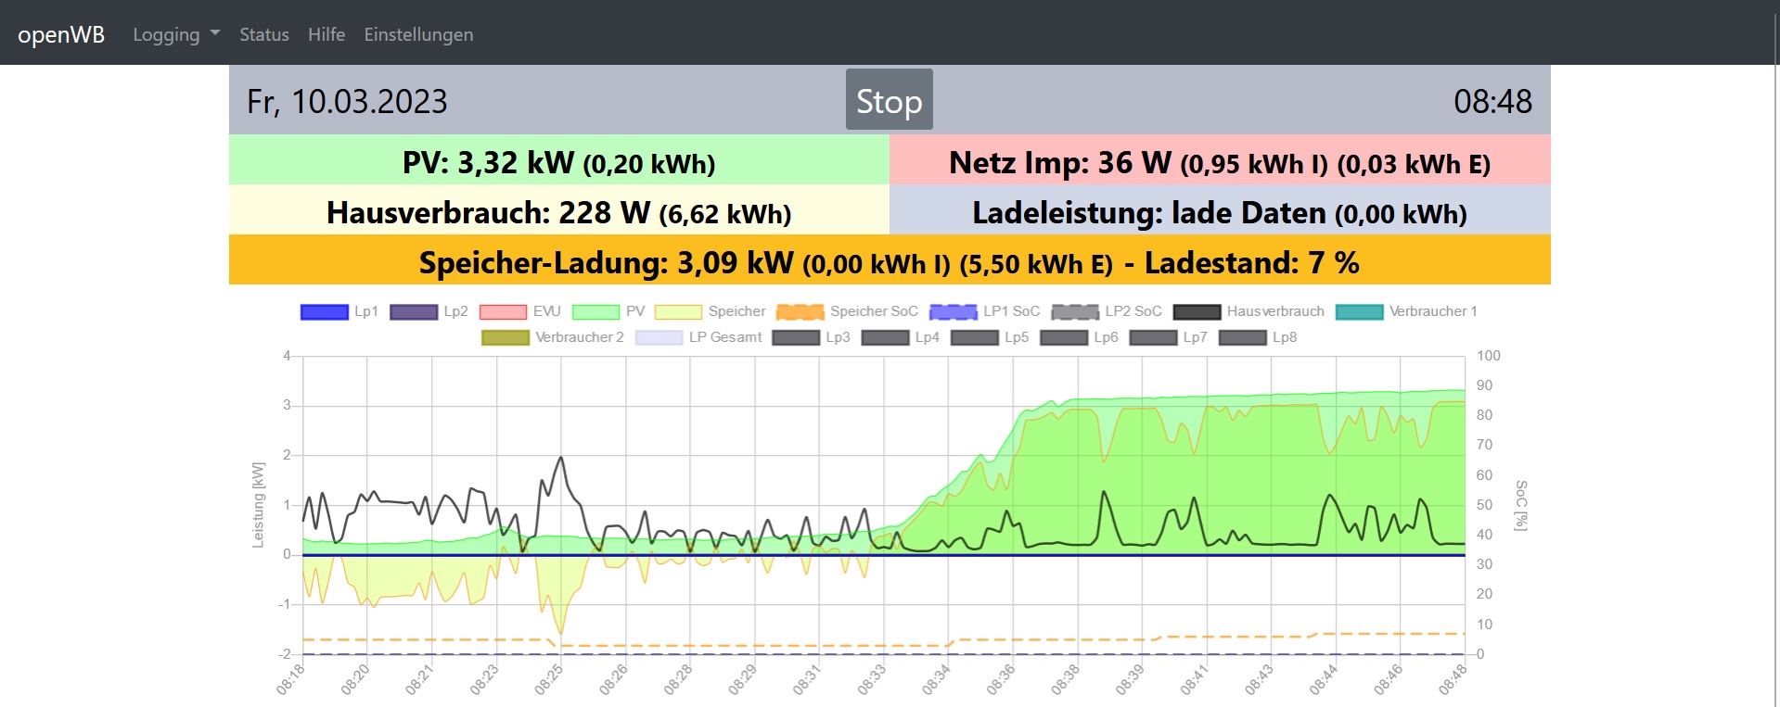The width and height of the screenshot is (1780, 707).
Task: Click the openWB brand logo
Action: click(61, 34)
